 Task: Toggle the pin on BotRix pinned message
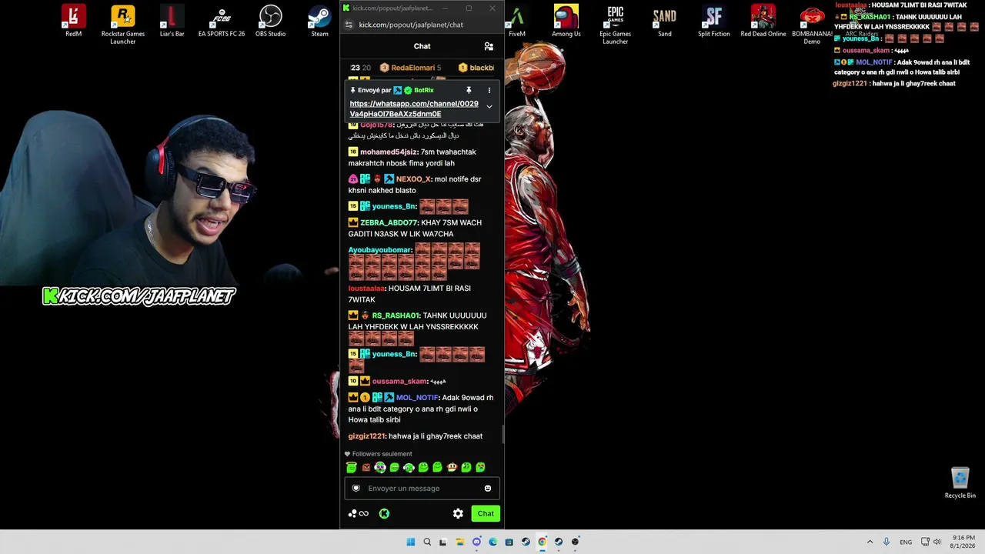click(x=469, y=90)
